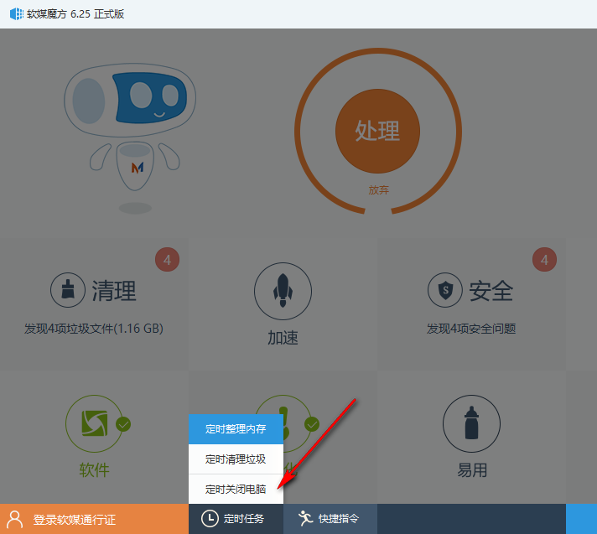Screen dimensions: 597x534
Task: Click the green checkmark on 软件 icon
Action: pos(123,424)
